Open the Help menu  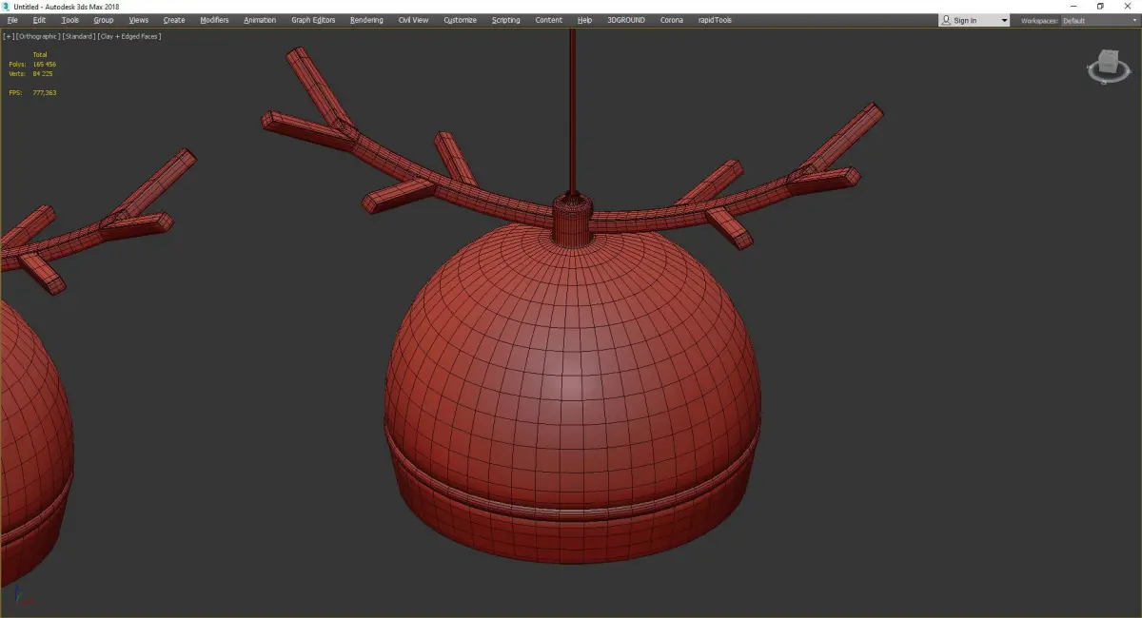[x=584, y=20]
